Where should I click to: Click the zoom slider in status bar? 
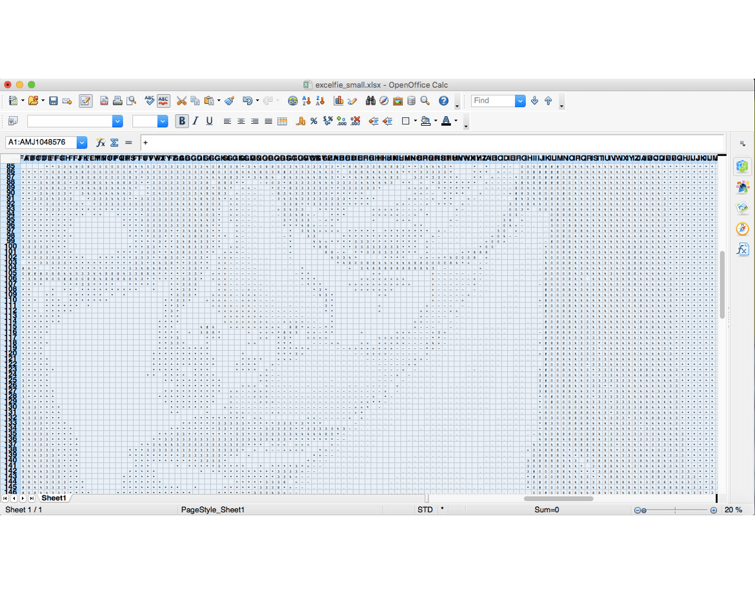point(676,510)
